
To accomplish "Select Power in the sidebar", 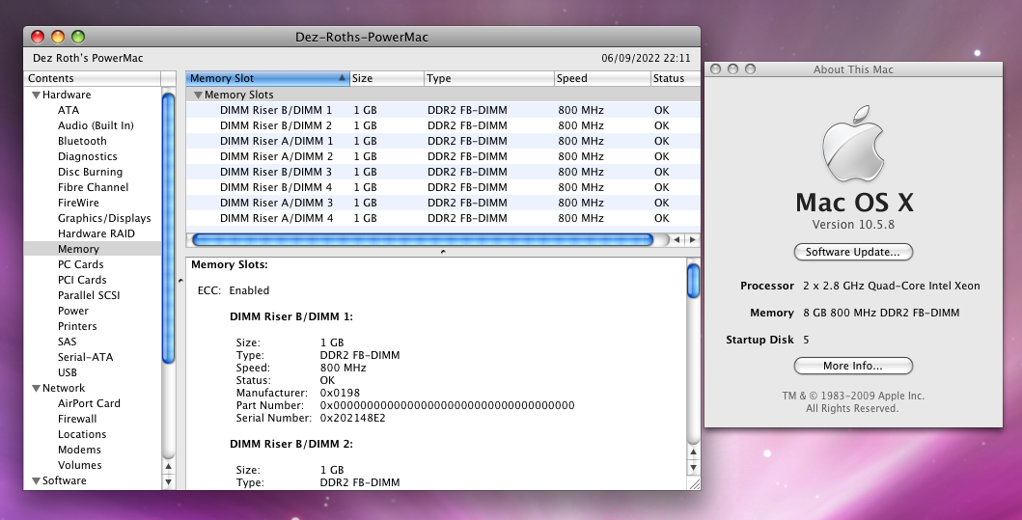I will click(73, 311).
